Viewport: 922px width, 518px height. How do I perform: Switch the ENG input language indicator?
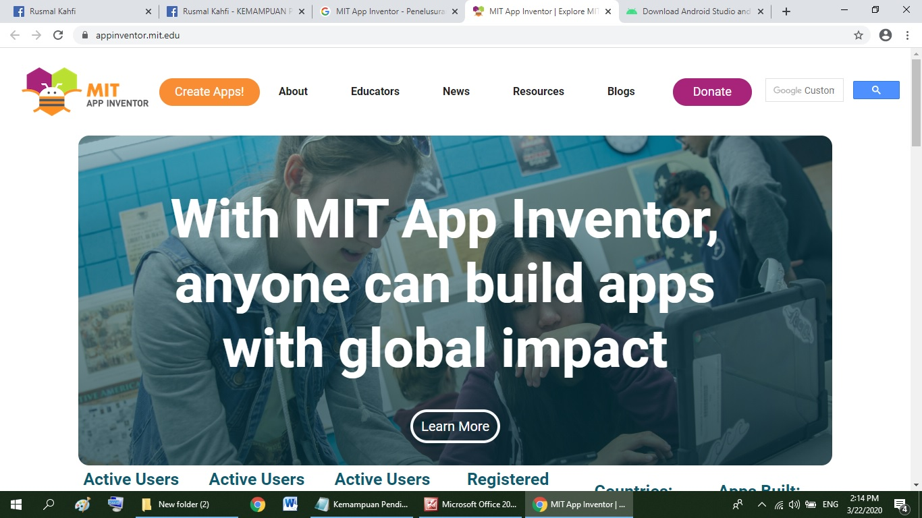click(830, 505)
